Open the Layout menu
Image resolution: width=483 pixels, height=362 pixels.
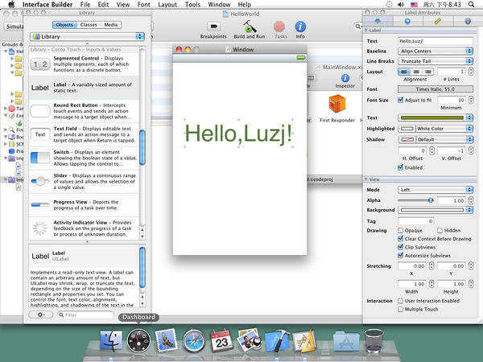coord(167,4)
